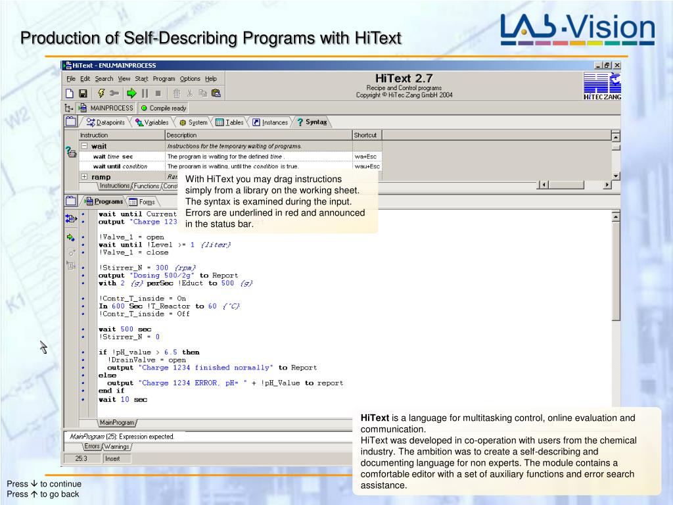Click the syntax list scroll right arrow

tap(607, 185)
